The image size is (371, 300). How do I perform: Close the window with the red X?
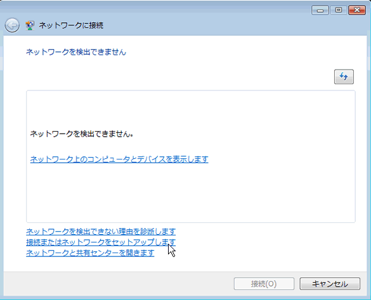coord(357,10)
